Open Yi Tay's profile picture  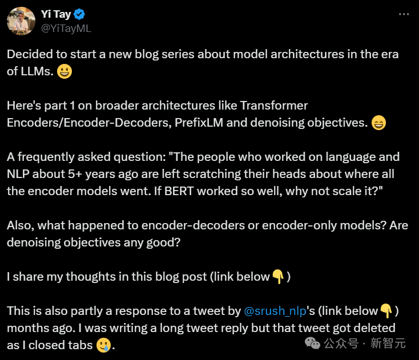(21, 21)
